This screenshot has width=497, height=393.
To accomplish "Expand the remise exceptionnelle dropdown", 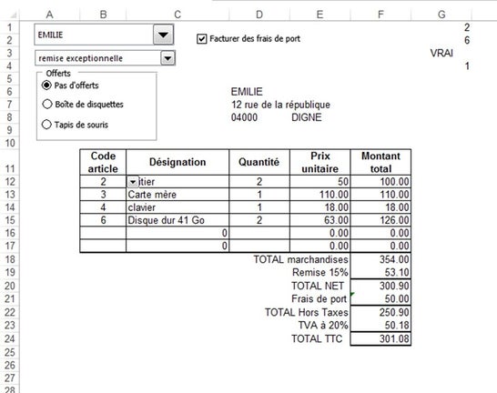I will pos(167,58).
